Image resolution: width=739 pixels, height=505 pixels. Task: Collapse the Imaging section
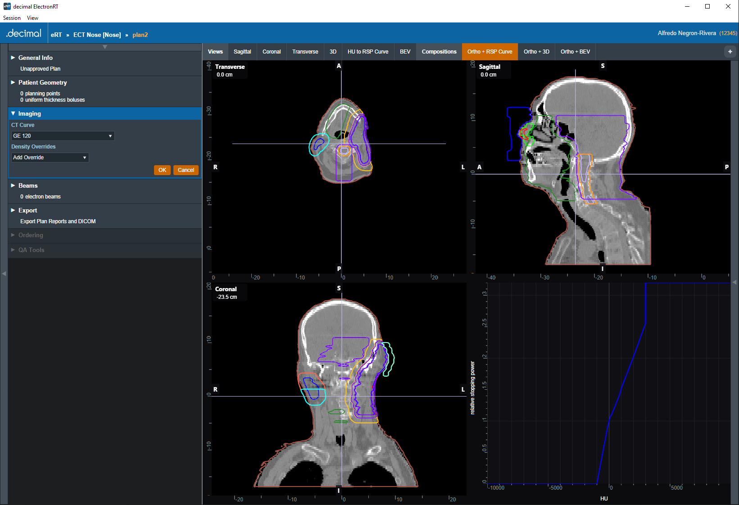coord(29,113)
